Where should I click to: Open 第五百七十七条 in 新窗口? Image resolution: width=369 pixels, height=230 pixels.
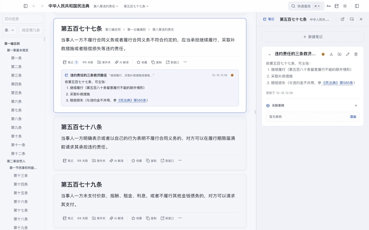click(x=172, y=62)
